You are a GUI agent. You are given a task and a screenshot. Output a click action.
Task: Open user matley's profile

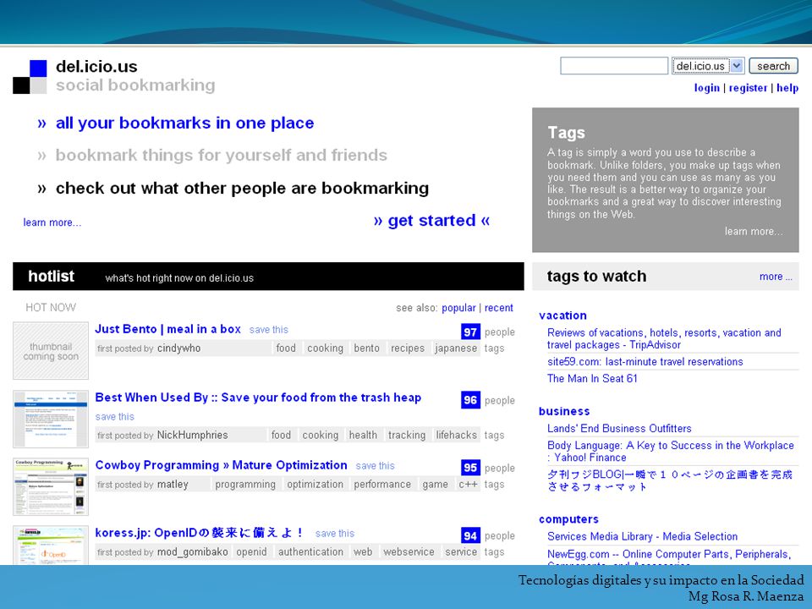click(173, 484)
